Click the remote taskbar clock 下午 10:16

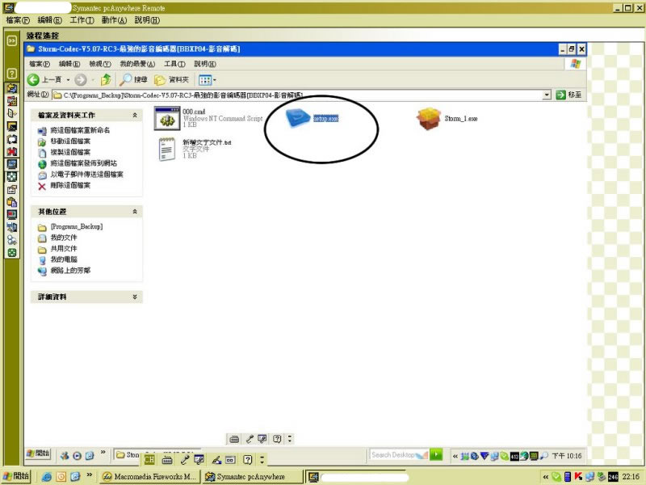pyautogui.click(x=567, y=456)
